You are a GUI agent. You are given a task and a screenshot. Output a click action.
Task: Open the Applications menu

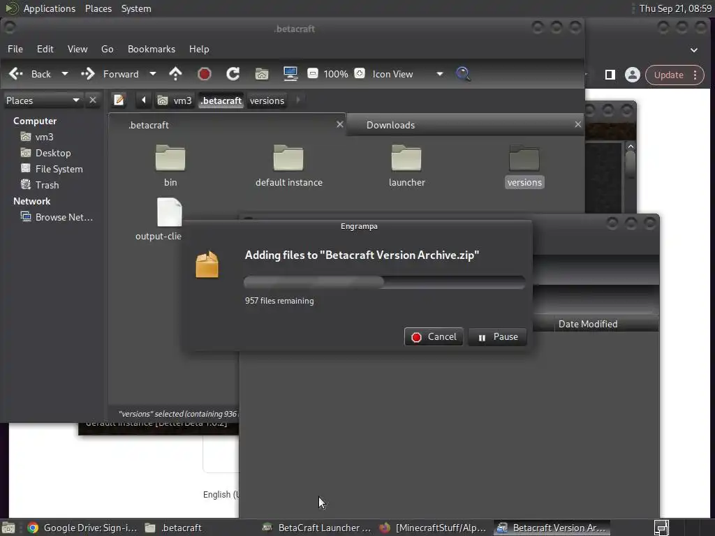pyautogui.click(x=50, y=8)
